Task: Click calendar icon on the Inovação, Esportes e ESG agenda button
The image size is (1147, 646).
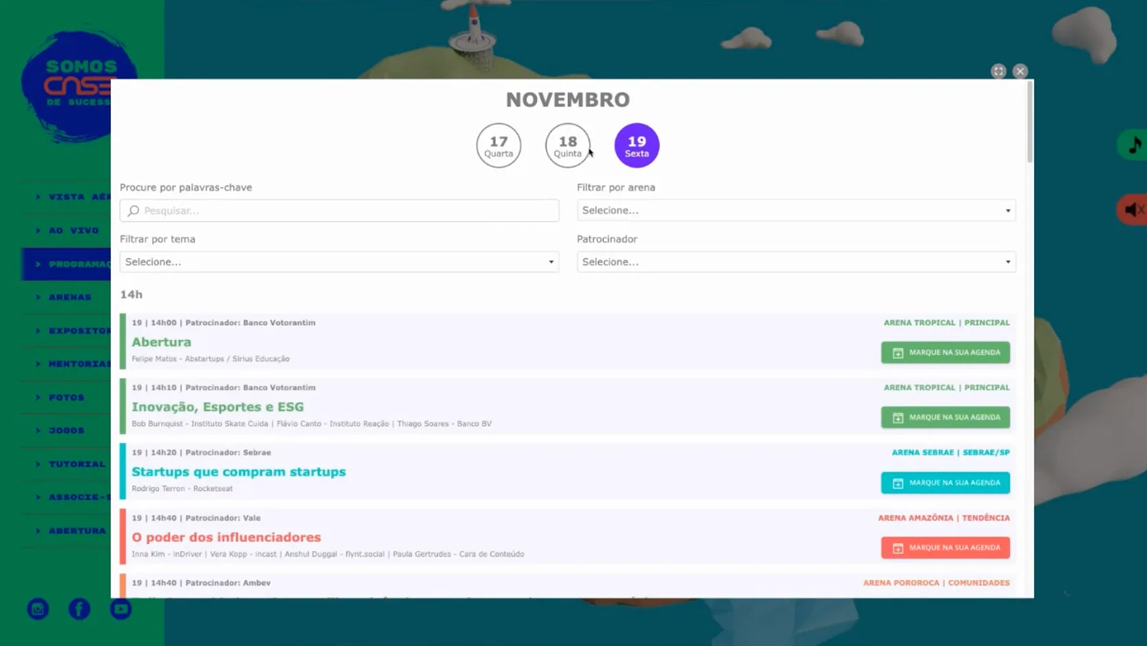Action: point(898,418)
